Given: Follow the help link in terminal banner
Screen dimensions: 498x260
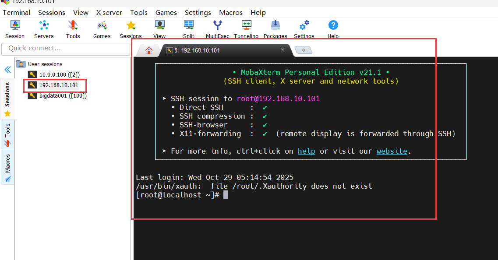Looking at the screenshot, I should (307, 151).
